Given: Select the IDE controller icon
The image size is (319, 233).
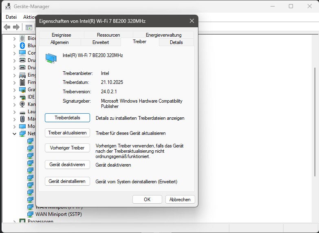Looking at the screenshot, I should coord(22,97).
